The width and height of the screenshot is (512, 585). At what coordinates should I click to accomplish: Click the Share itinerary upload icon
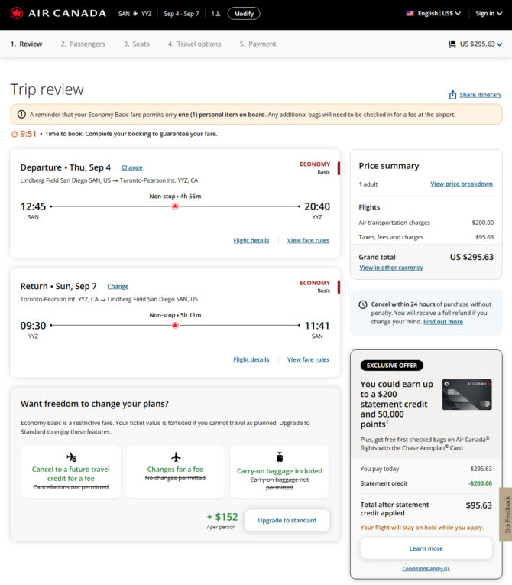point(452,95)
